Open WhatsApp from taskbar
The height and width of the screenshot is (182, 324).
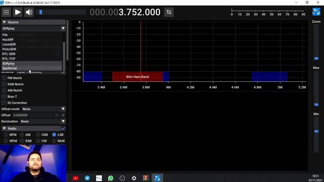pos(110,178)
